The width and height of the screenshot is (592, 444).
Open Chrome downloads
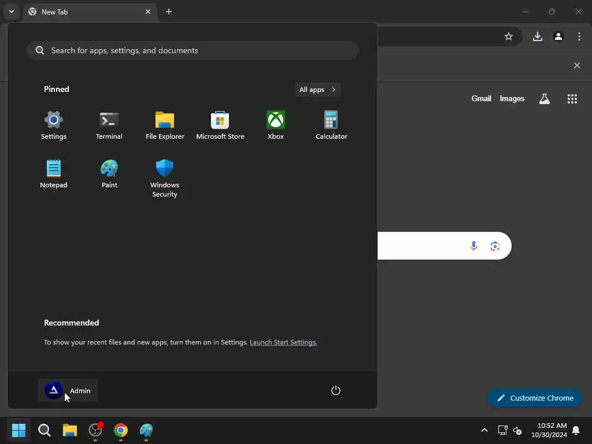click(x=538, y=36)
